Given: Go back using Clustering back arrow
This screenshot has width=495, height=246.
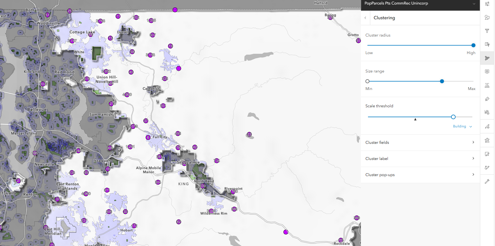Looking at the screenshot, I should (365, 18).
